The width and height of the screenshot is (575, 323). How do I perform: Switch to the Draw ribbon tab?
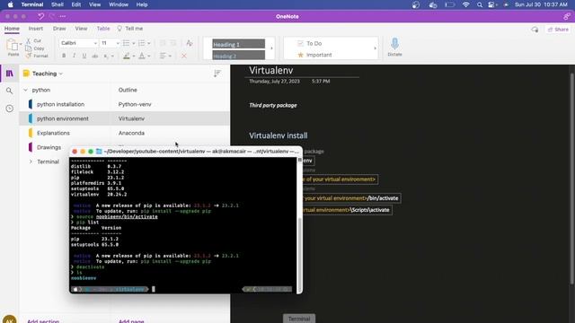pos(59,28)
